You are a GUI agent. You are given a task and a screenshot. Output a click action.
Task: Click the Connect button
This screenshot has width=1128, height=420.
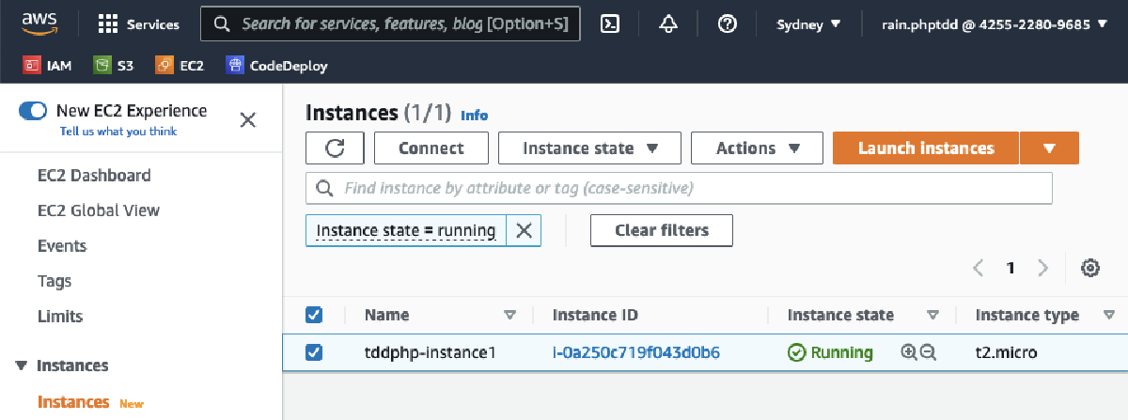tap(431, 148)
